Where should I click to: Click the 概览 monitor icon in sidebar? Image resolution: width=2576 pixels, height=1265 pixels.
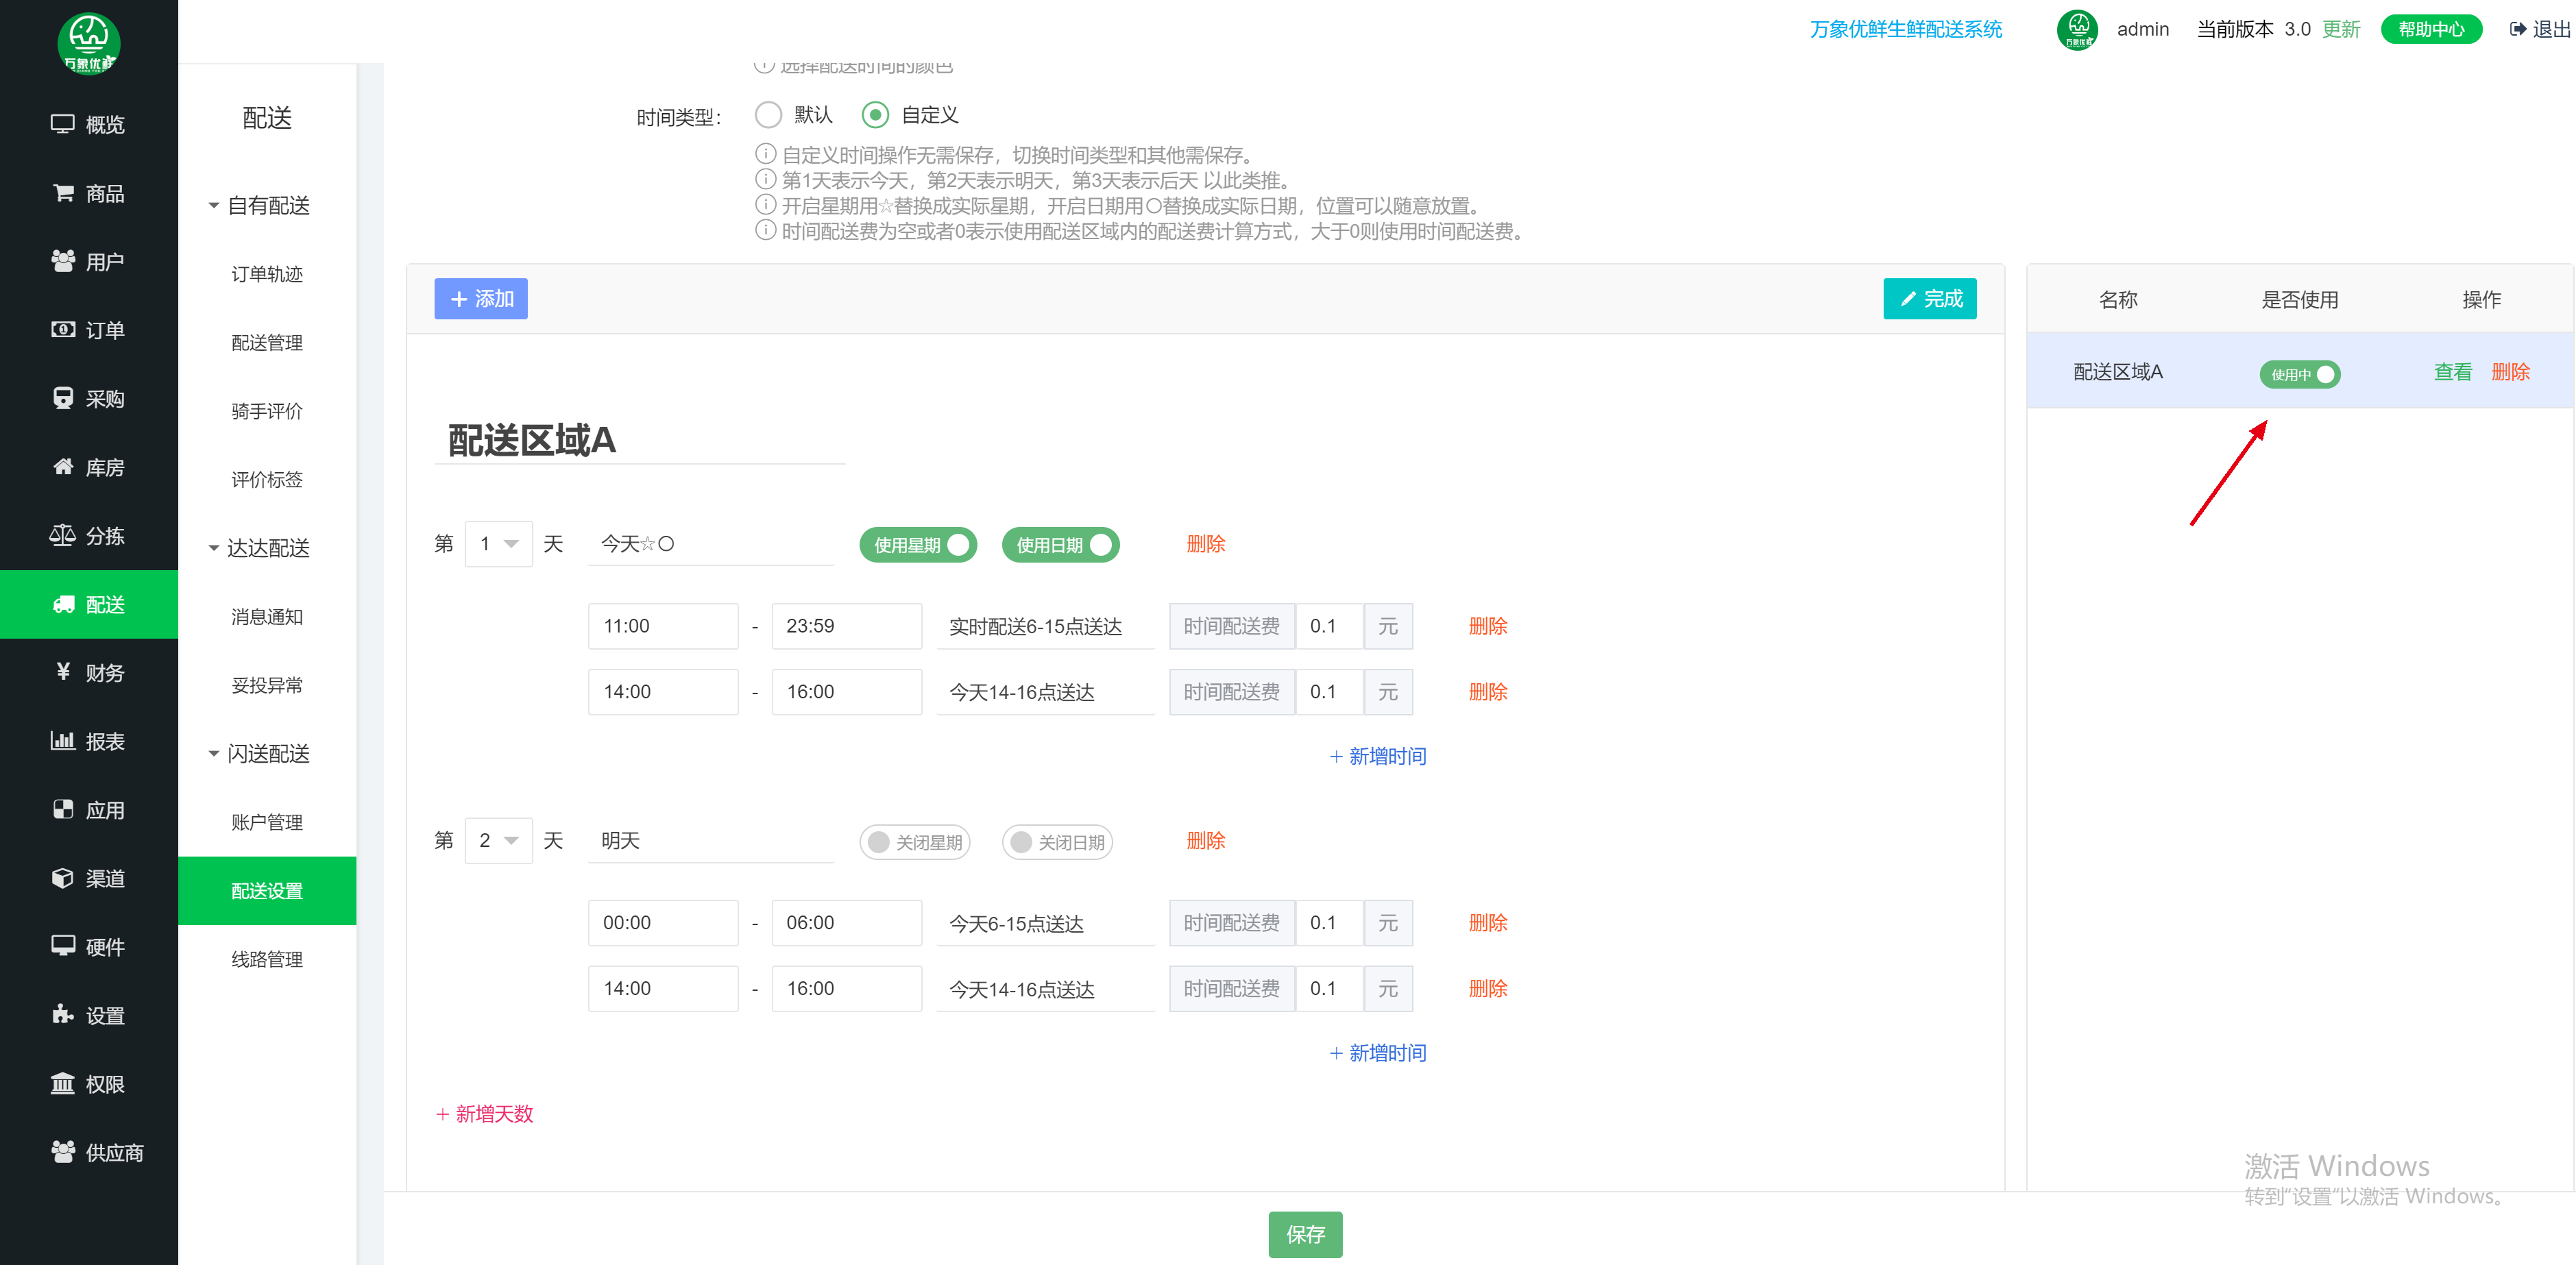tap(62, 124)
